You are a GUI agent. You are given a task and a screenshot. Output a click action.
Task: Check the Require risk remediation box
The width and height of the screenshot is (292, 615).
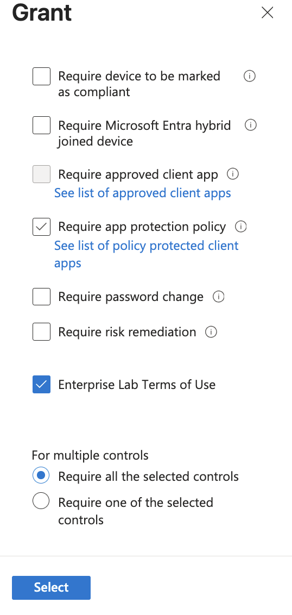click(42, 332)
